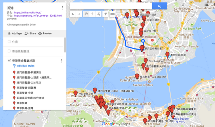Screen dimensions: 215x127
Task: Click the Kwun Yam Temple landmark icon
Action: [178, 43]
